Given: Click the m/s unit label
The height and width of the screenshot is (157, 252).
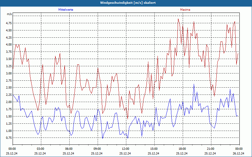Looking at the screenshot, I should tap(9, 14).
